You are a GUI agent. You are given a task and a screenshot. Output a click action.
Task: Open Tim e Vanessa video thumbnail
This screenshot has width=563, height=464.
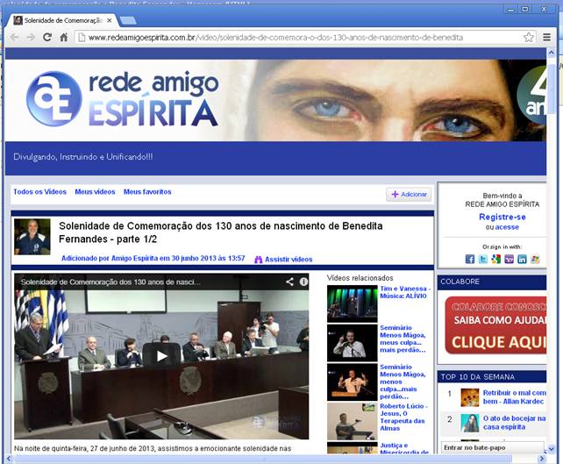coord(352,303)
